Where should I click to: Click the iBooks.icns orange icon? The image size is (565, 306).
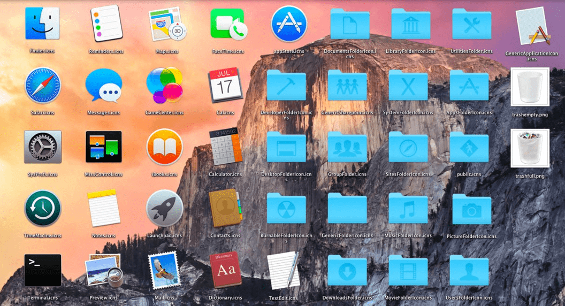[165, 147]
